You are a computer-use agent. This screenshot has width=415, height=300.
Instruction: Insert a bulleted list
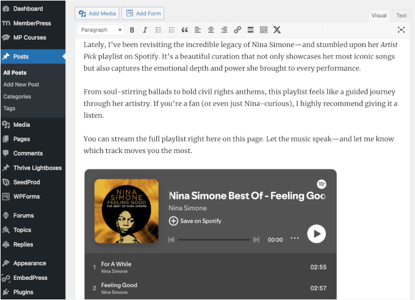pyautogui.click(x=158, y=30)
